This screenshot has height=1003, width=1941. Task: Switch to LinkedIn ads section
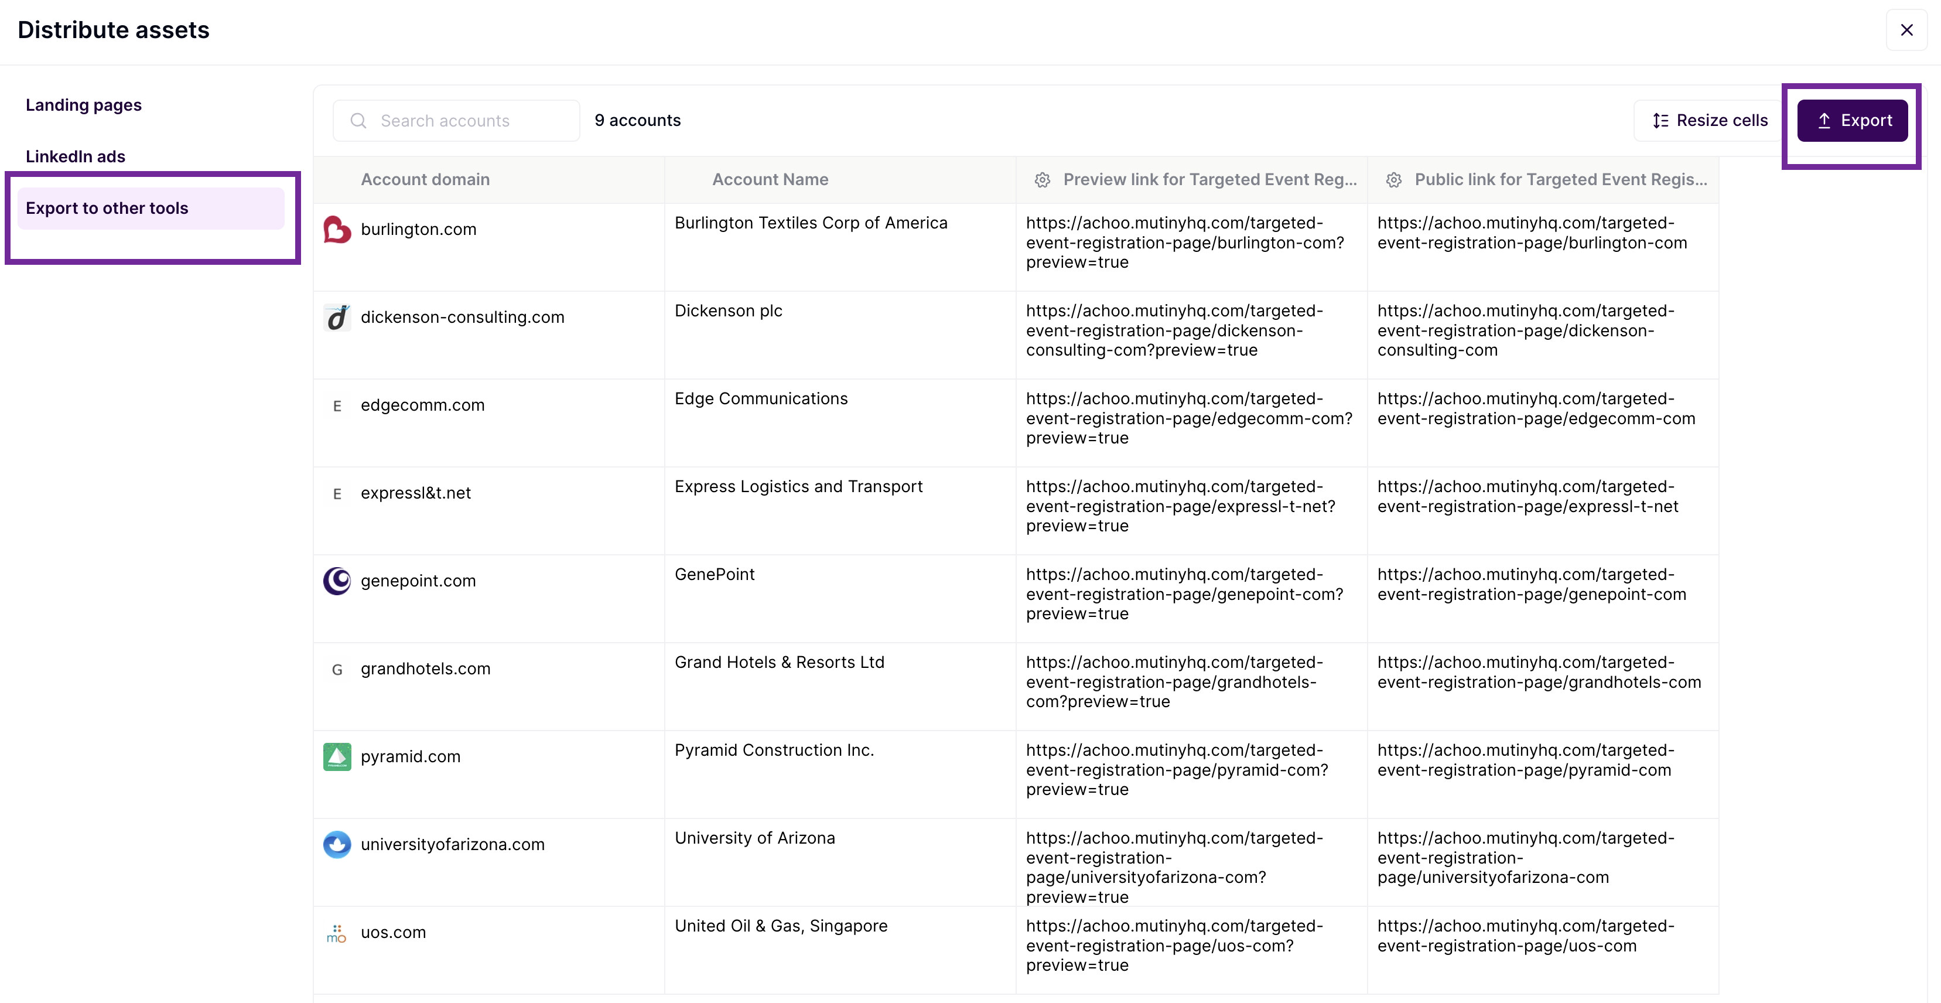[x=76, y=157]
